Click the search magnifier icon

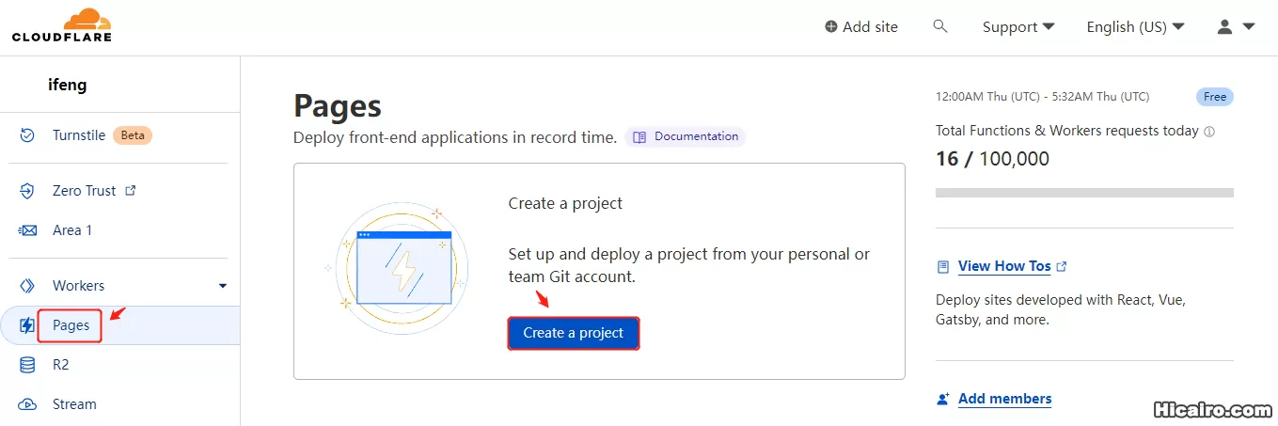coord(939,26)
